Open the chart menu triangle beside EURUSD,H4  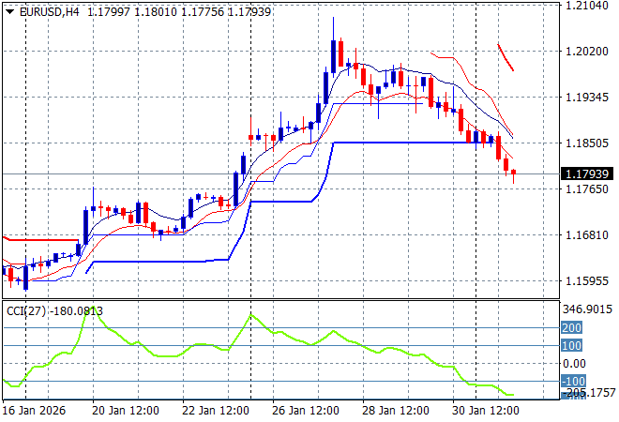click(x=10, y=12)
